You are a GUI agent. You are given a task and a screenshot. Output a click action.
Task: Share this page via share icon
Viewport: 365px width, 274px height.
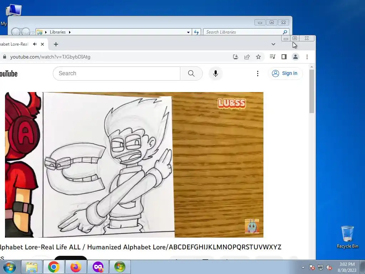point(247,57)
